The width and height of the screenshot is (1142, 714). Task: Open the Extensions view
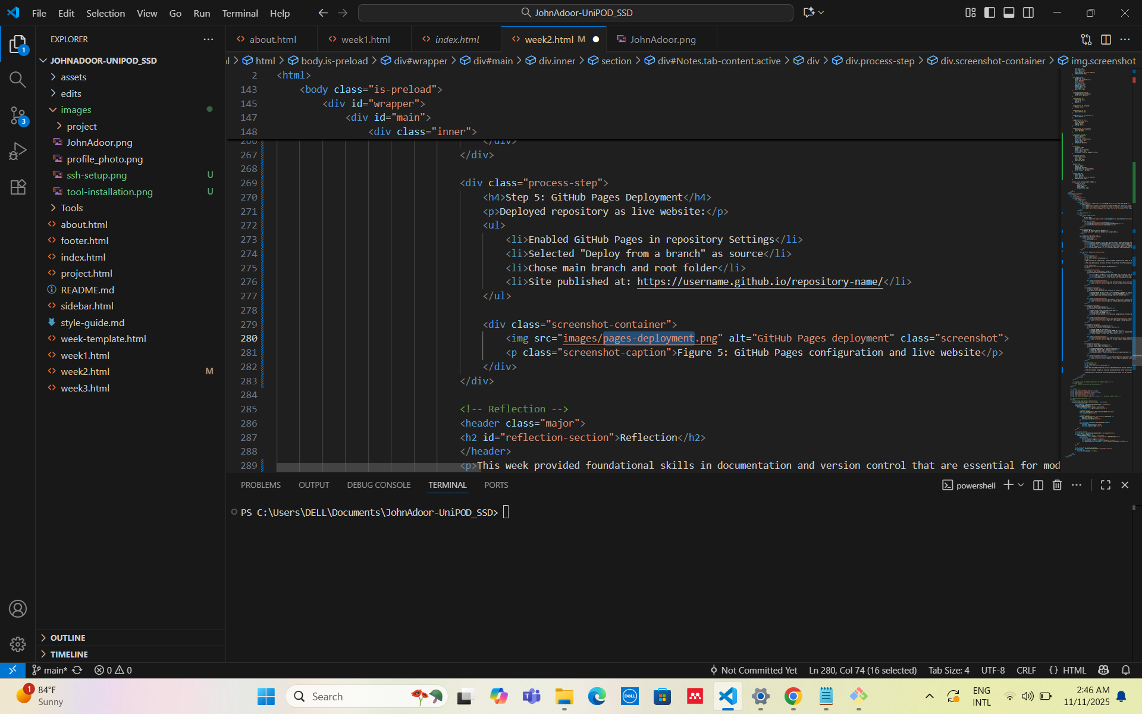coord(18,187)
